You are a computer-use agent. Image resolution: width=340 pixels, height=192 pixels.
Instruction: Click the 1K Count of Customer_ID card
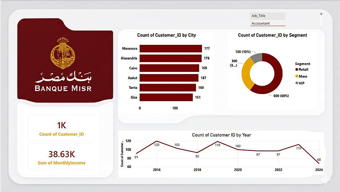[x=61, y=128]
